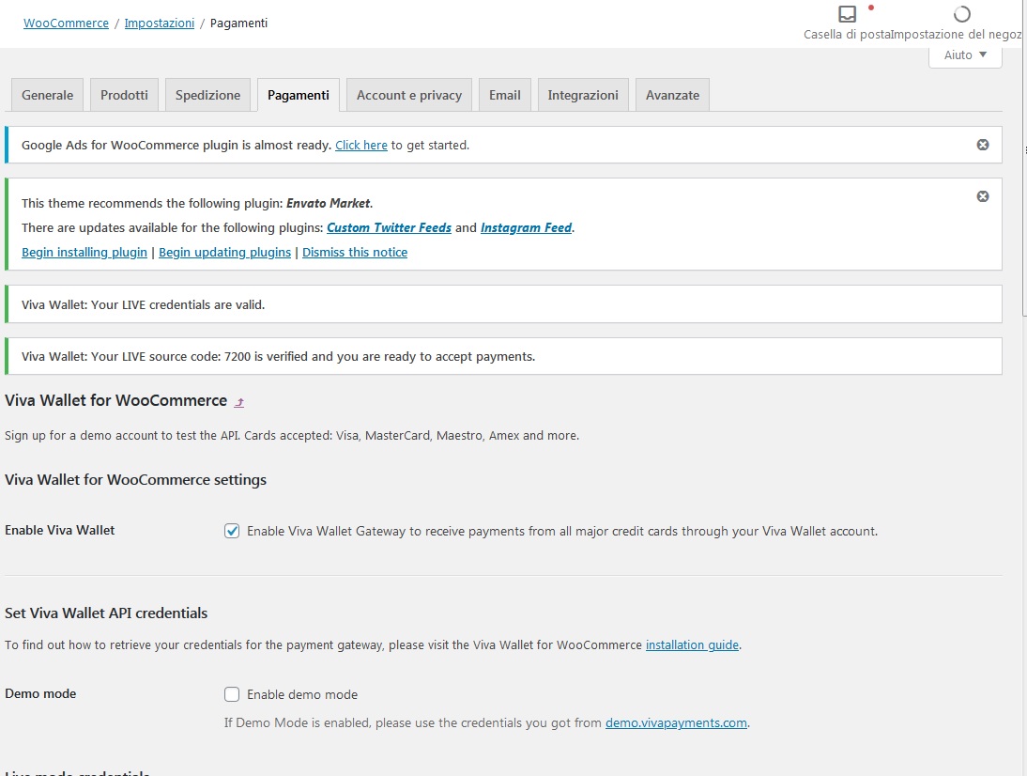Open the Custom Twitter Feeds update link
This screenshot has width=1027, height=776.
coord(389,227)
